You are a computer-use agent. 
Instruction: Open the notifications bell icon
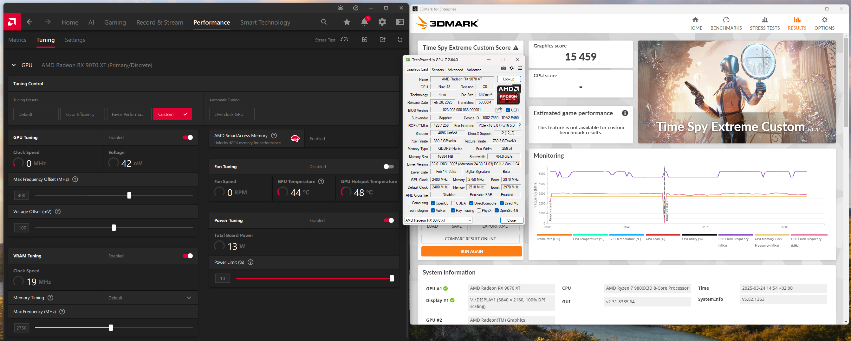tap(365, 22)
